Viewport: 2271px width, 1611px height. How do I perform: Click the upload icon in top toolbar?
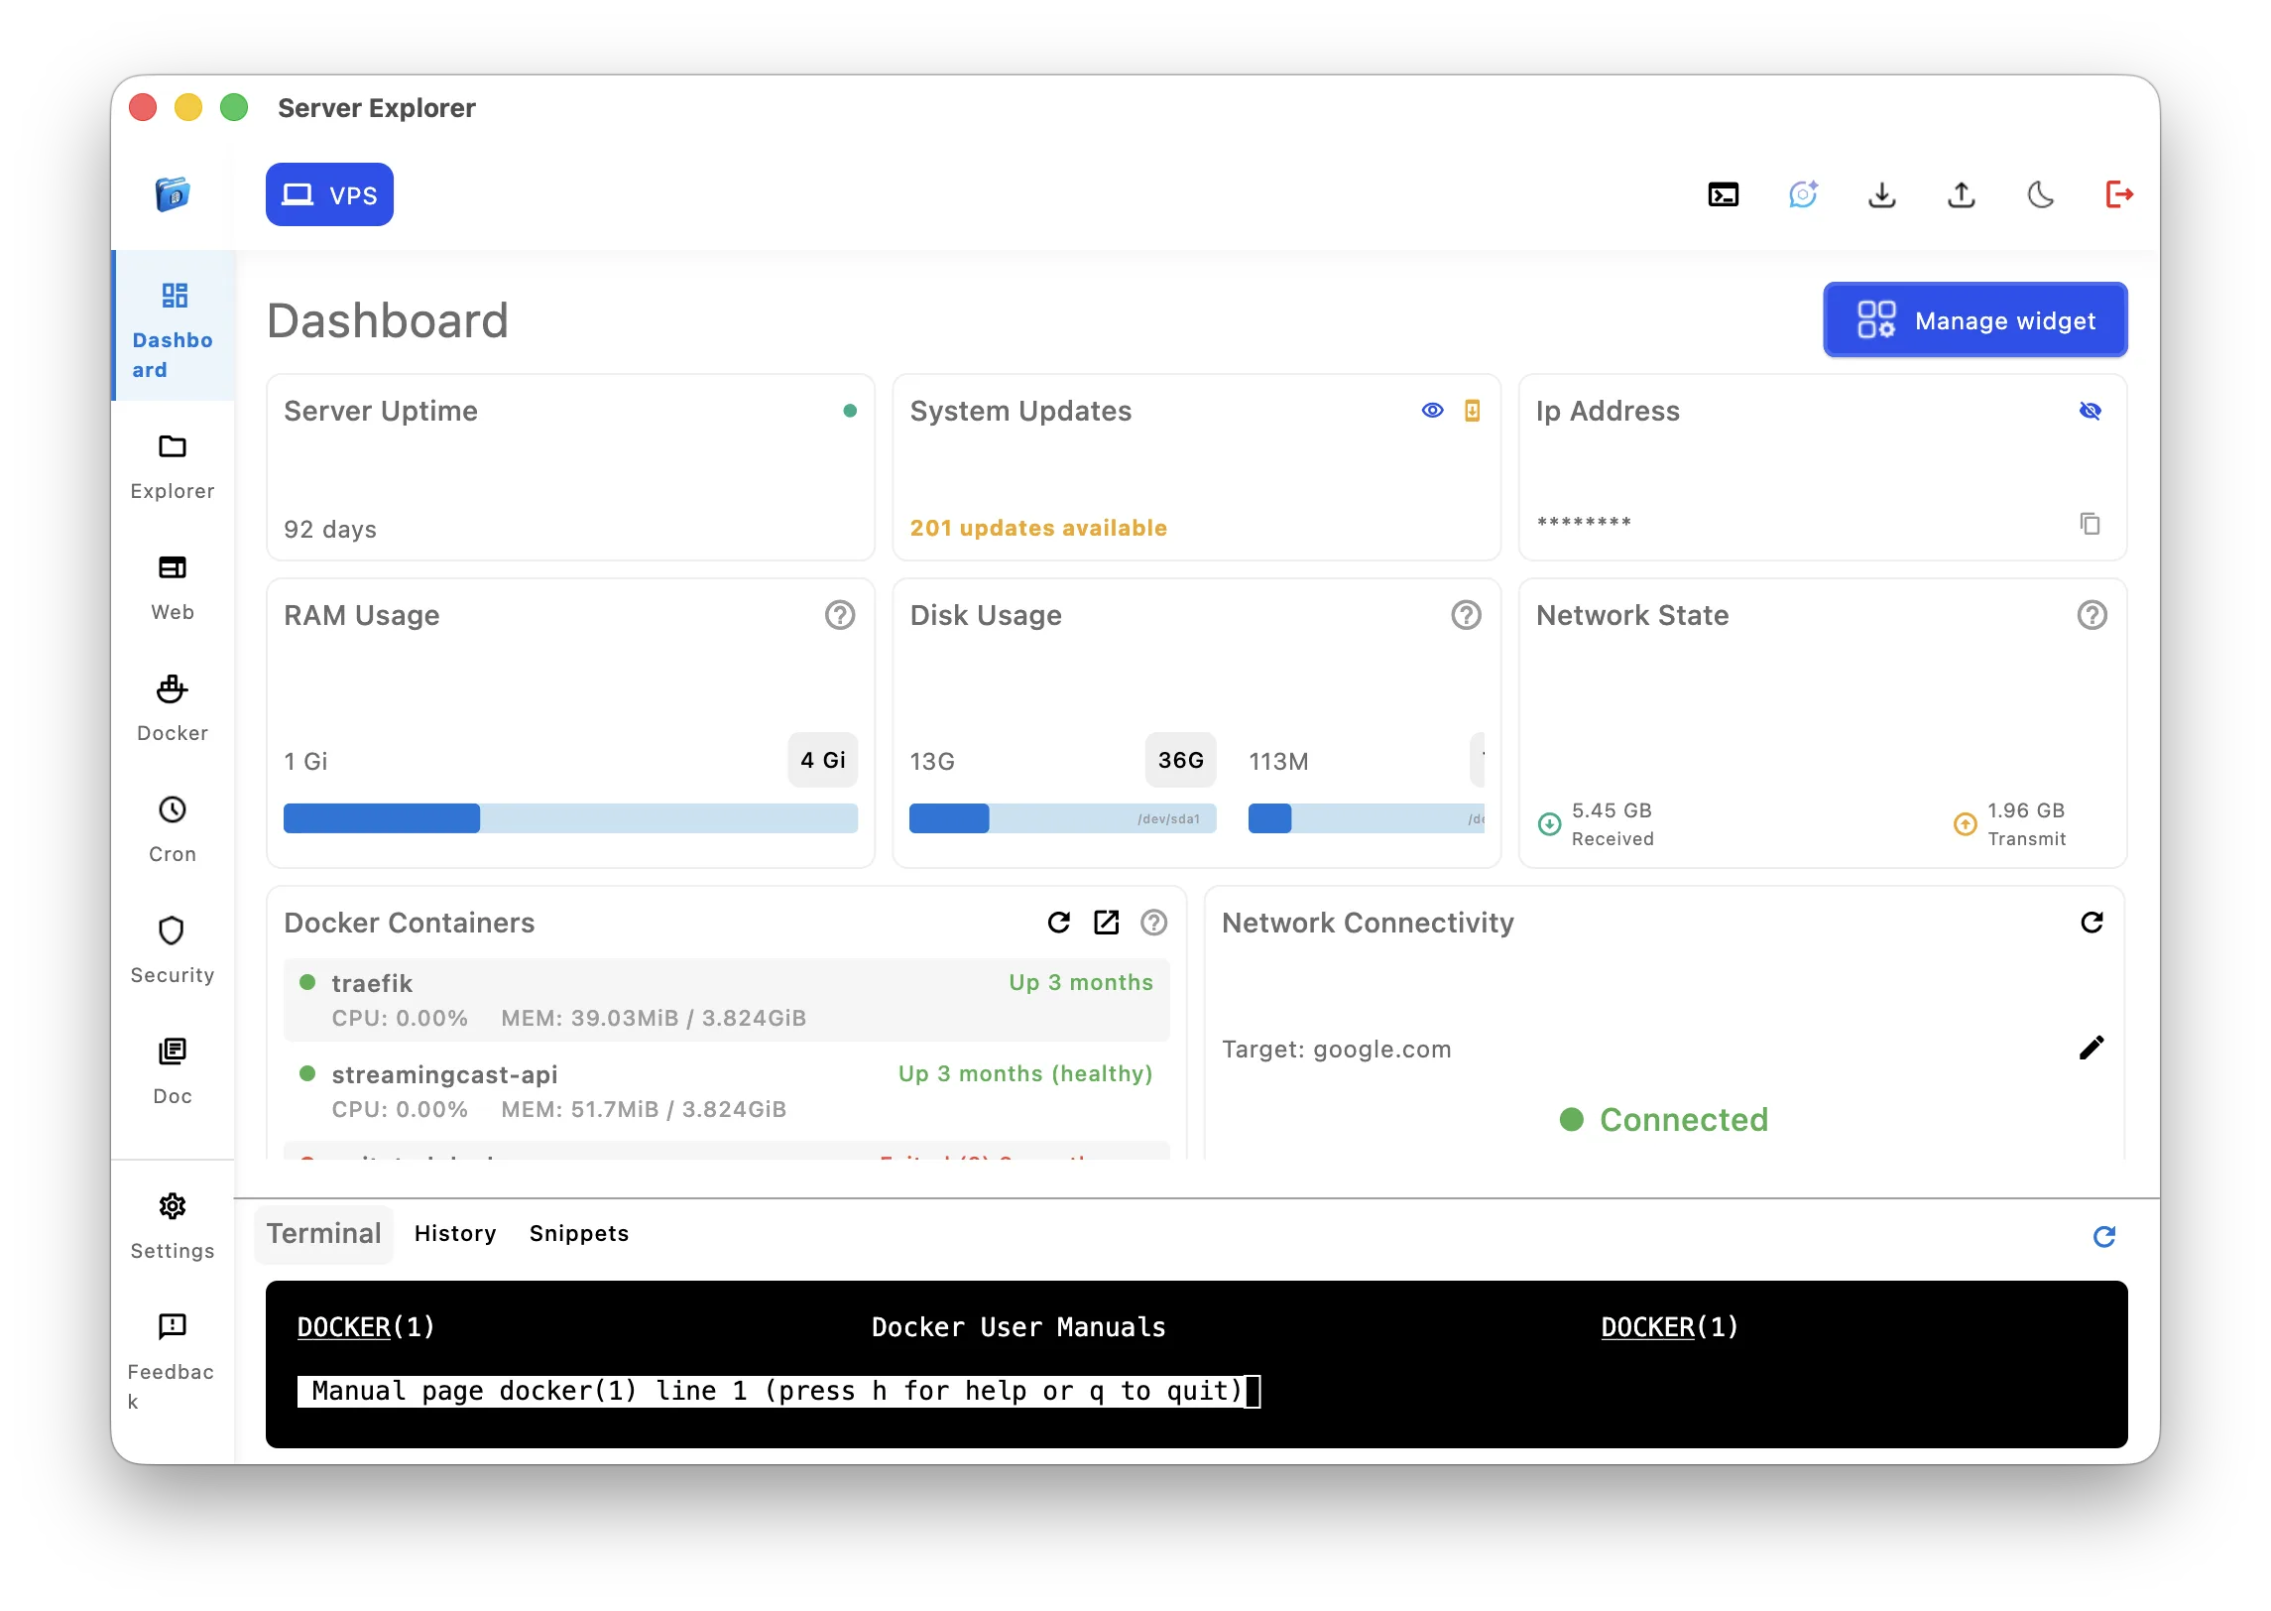1961,194
